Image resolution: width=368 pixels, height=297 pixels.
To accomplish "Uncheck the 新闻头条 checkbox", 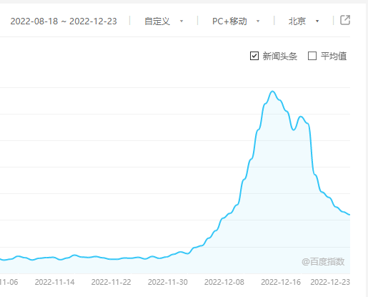I will coord(254,56).
